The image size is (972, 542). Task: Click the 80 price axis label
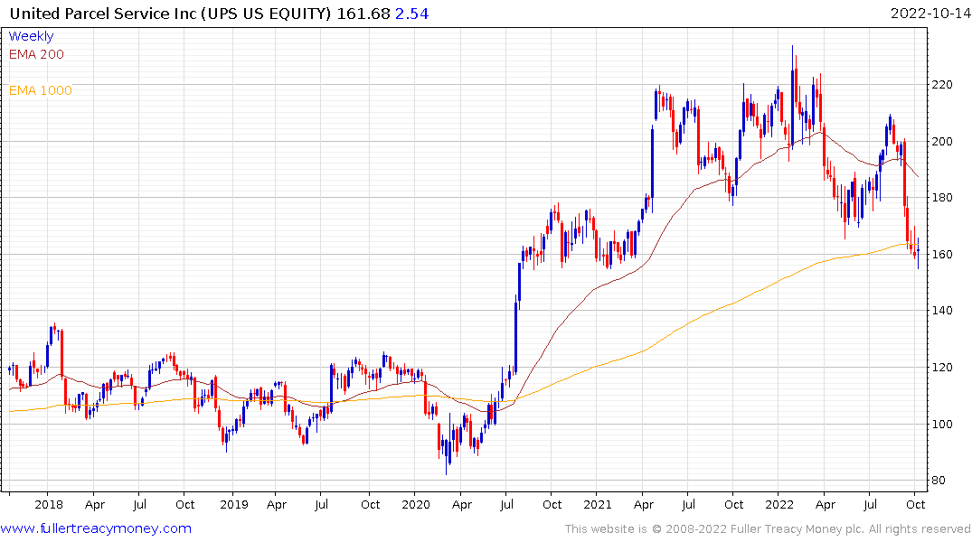[x=939, y=481]
